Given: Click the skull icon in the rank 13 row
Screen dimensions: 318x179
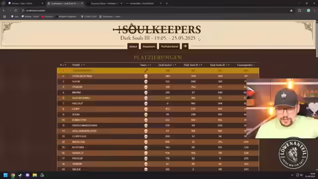Looking at the screenshot, I should pyautogui.click(x=146, y=136).
